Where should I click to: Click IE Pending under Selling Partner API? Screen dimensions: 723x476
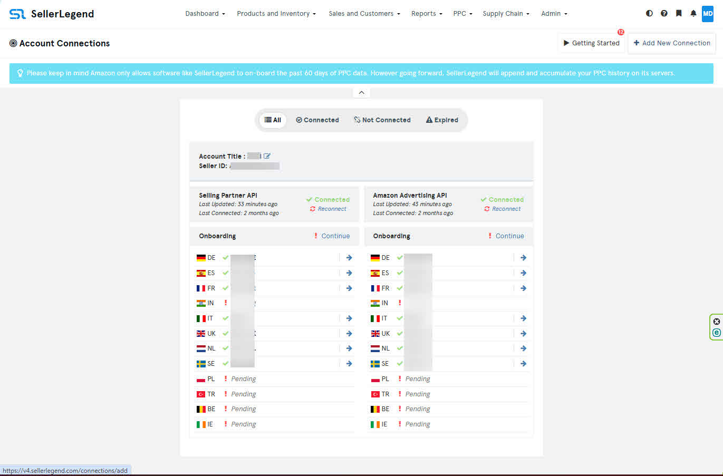click(243, 424)
